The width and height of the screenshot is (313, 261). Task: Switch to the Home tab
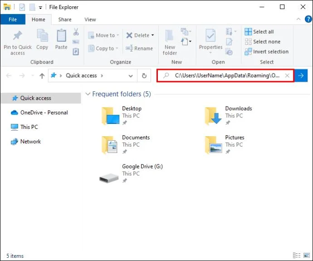click(x=38, y=20)
